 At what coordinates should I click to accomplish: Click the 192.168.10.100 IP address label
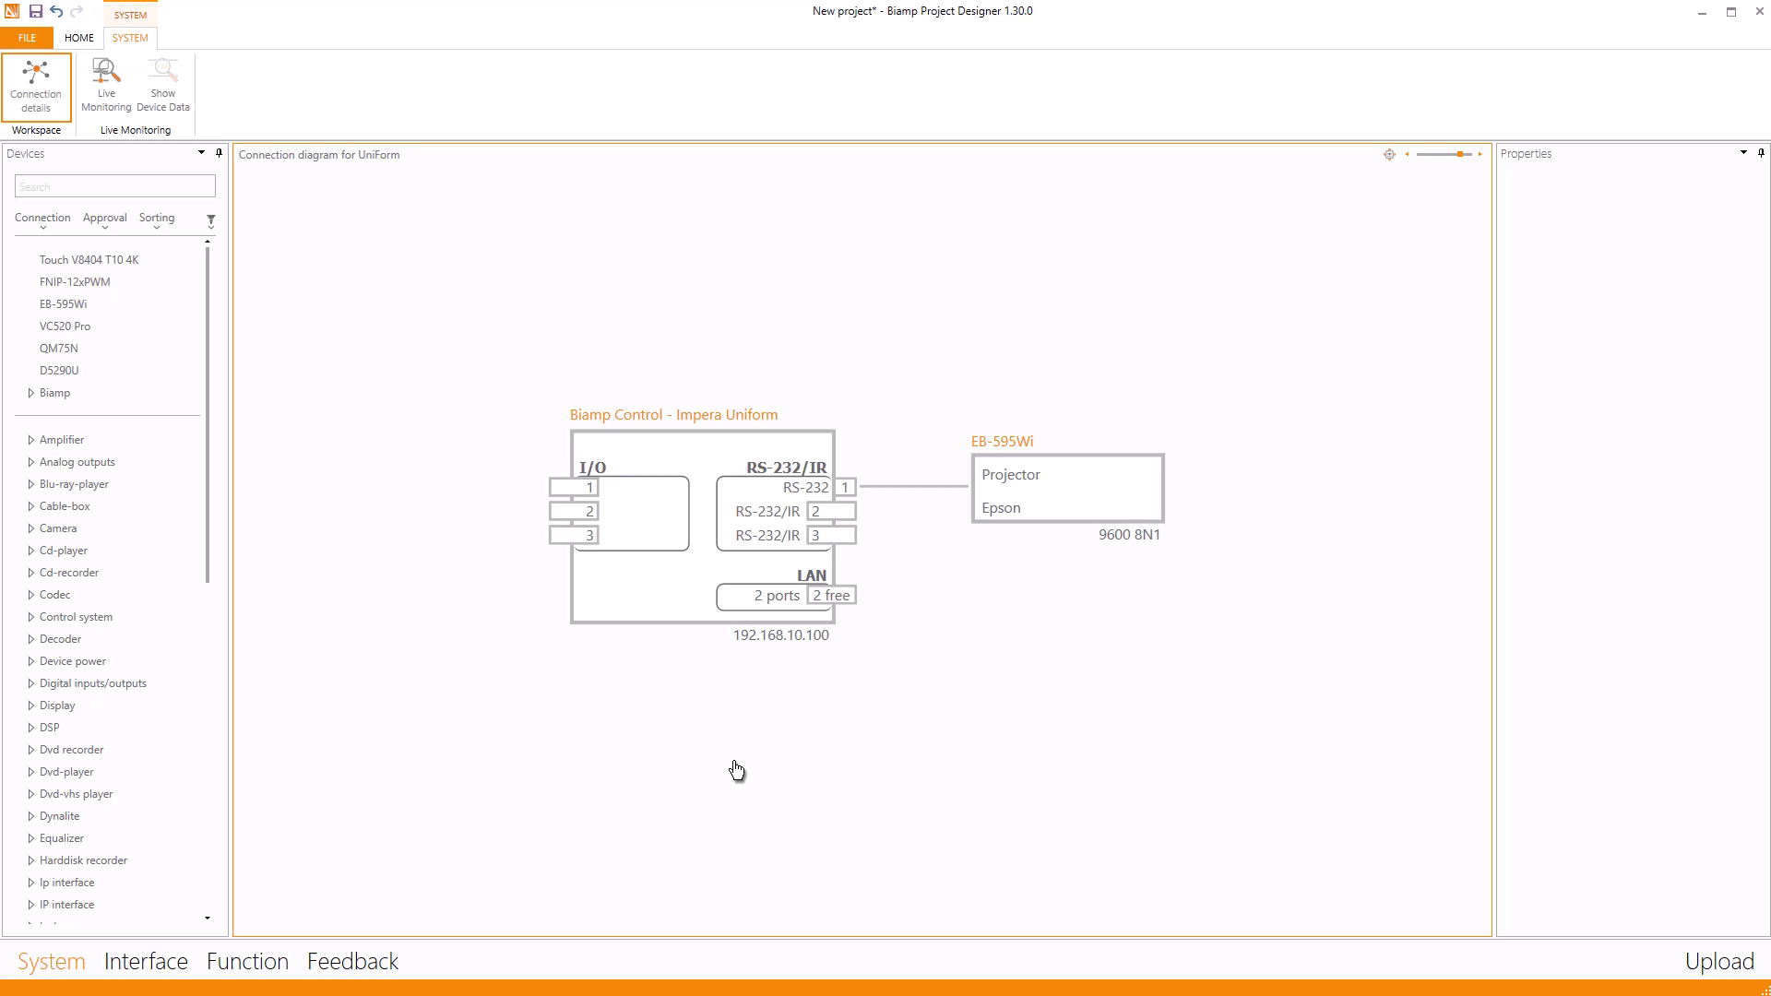click(781, 635)
